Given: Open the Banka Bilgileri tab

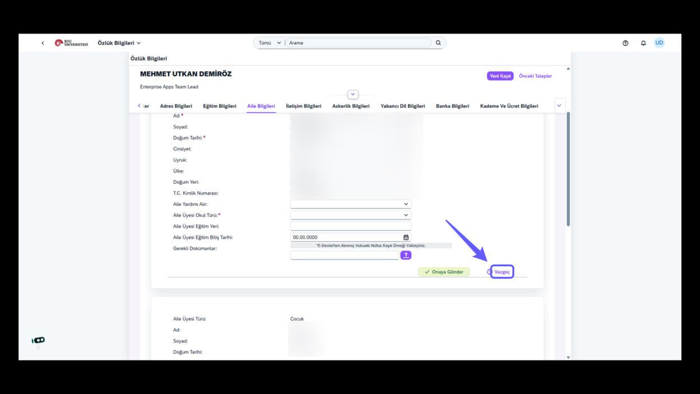Looking at the screenshot, I should coord(453,106).
